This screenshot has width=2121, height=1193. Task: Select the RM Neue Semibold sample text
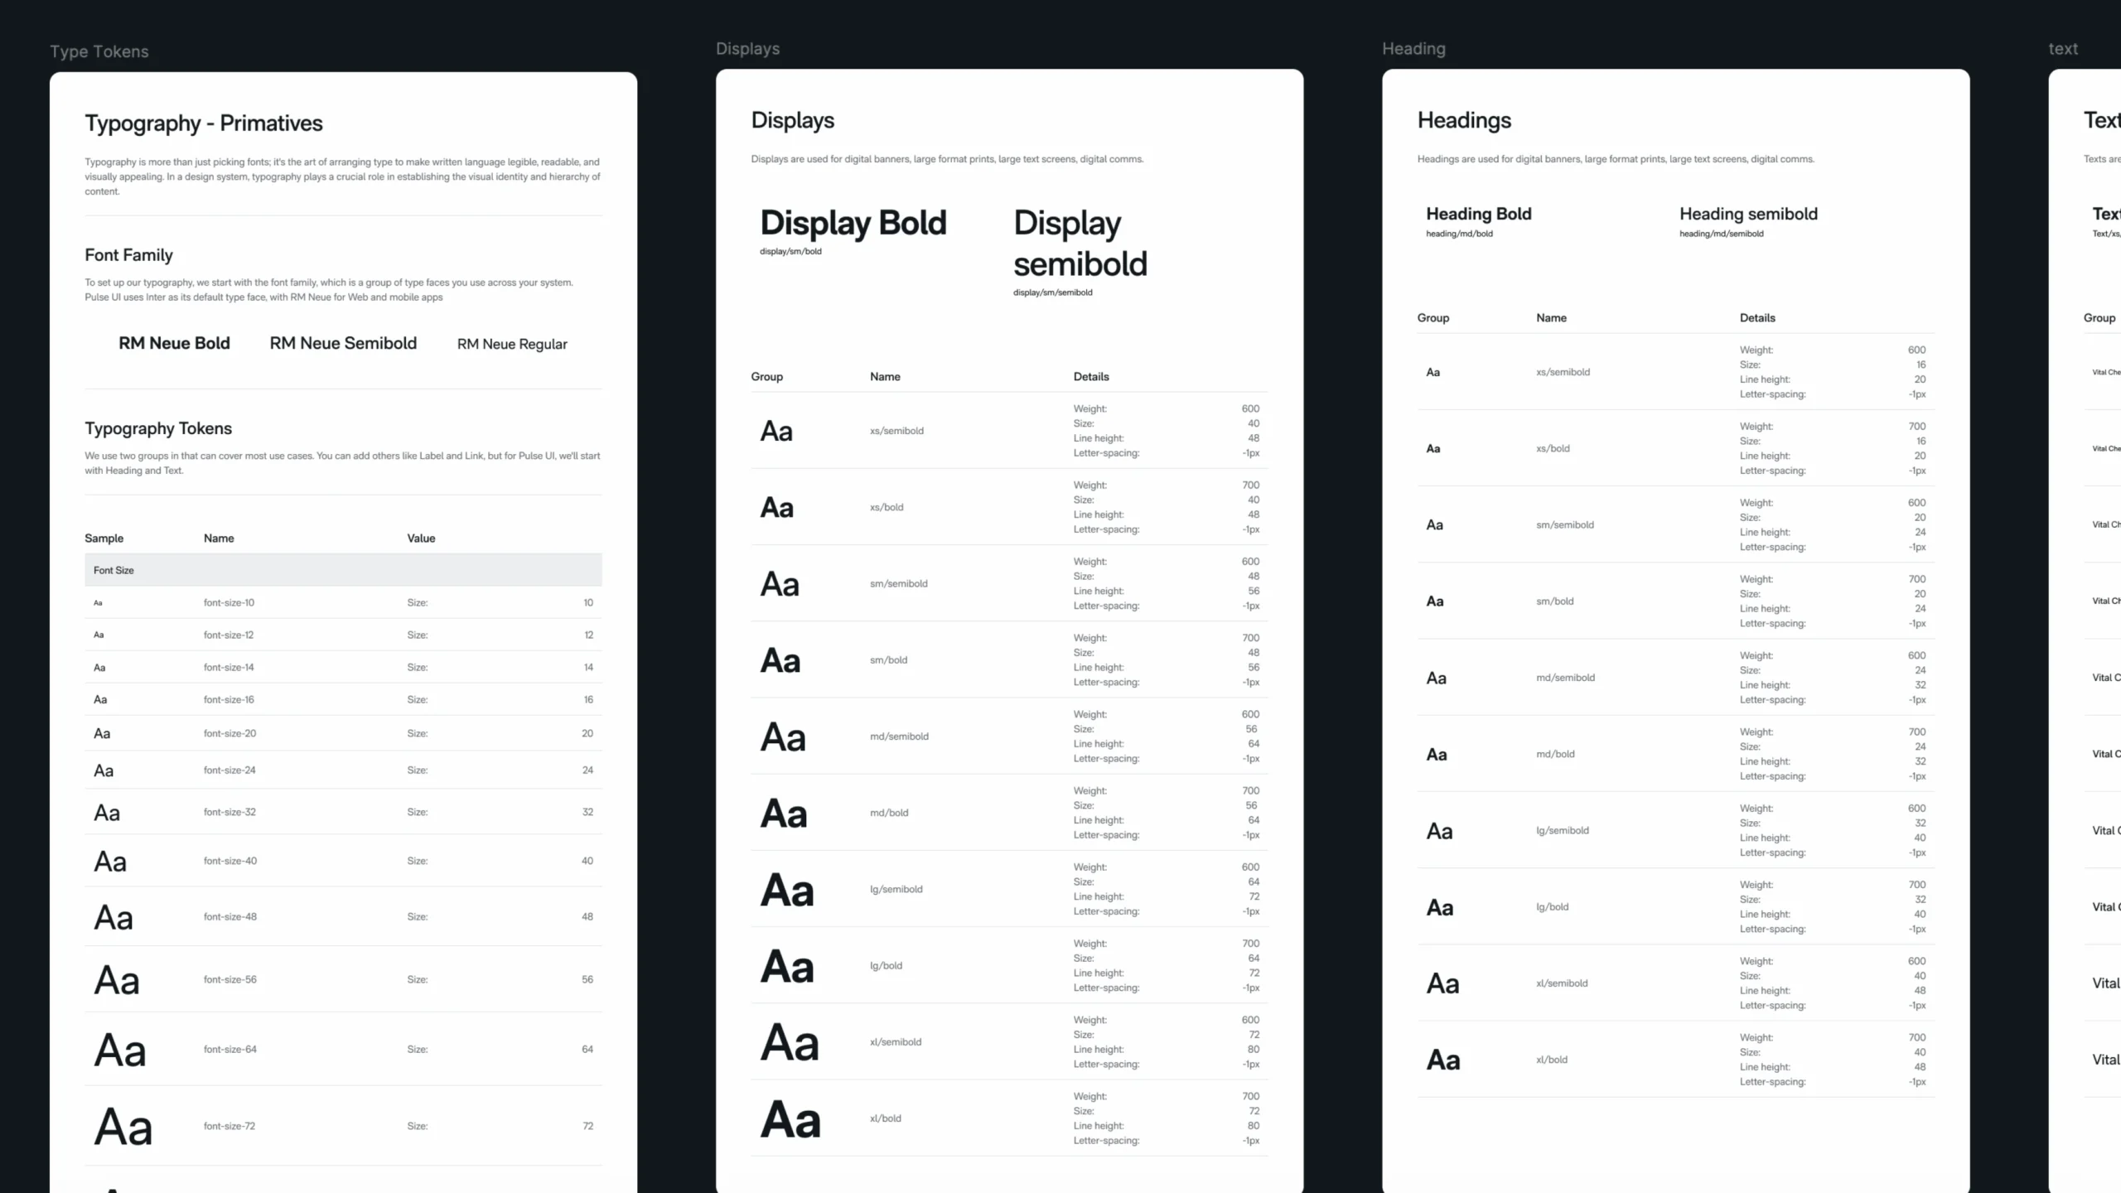(343, 343)
